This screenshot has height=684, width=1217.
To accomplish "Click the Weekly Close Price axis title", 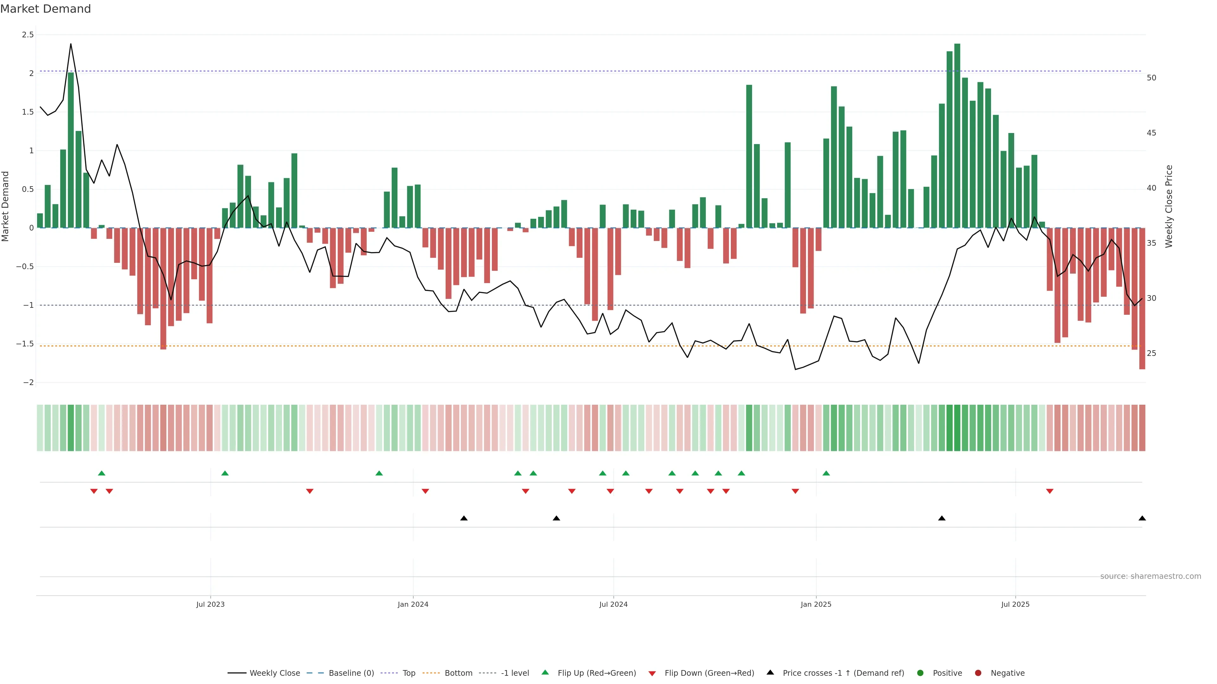I will (x=1169, y=206).
